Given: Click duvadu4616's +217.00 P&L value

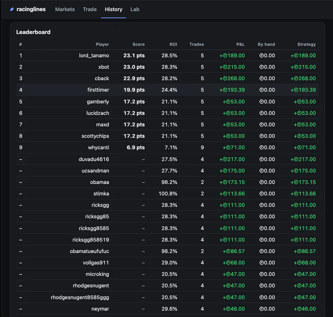Looking at the screenshot, I should [x=232, y=159].
